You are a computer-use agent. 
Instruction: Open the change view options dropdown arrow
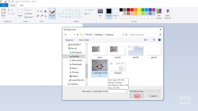(x=148, y=40)
